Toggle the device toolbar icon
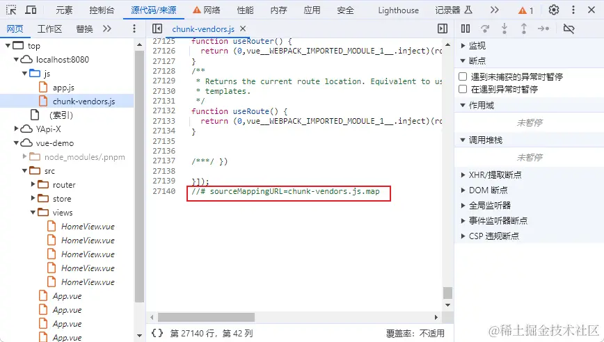 point(31,10)
